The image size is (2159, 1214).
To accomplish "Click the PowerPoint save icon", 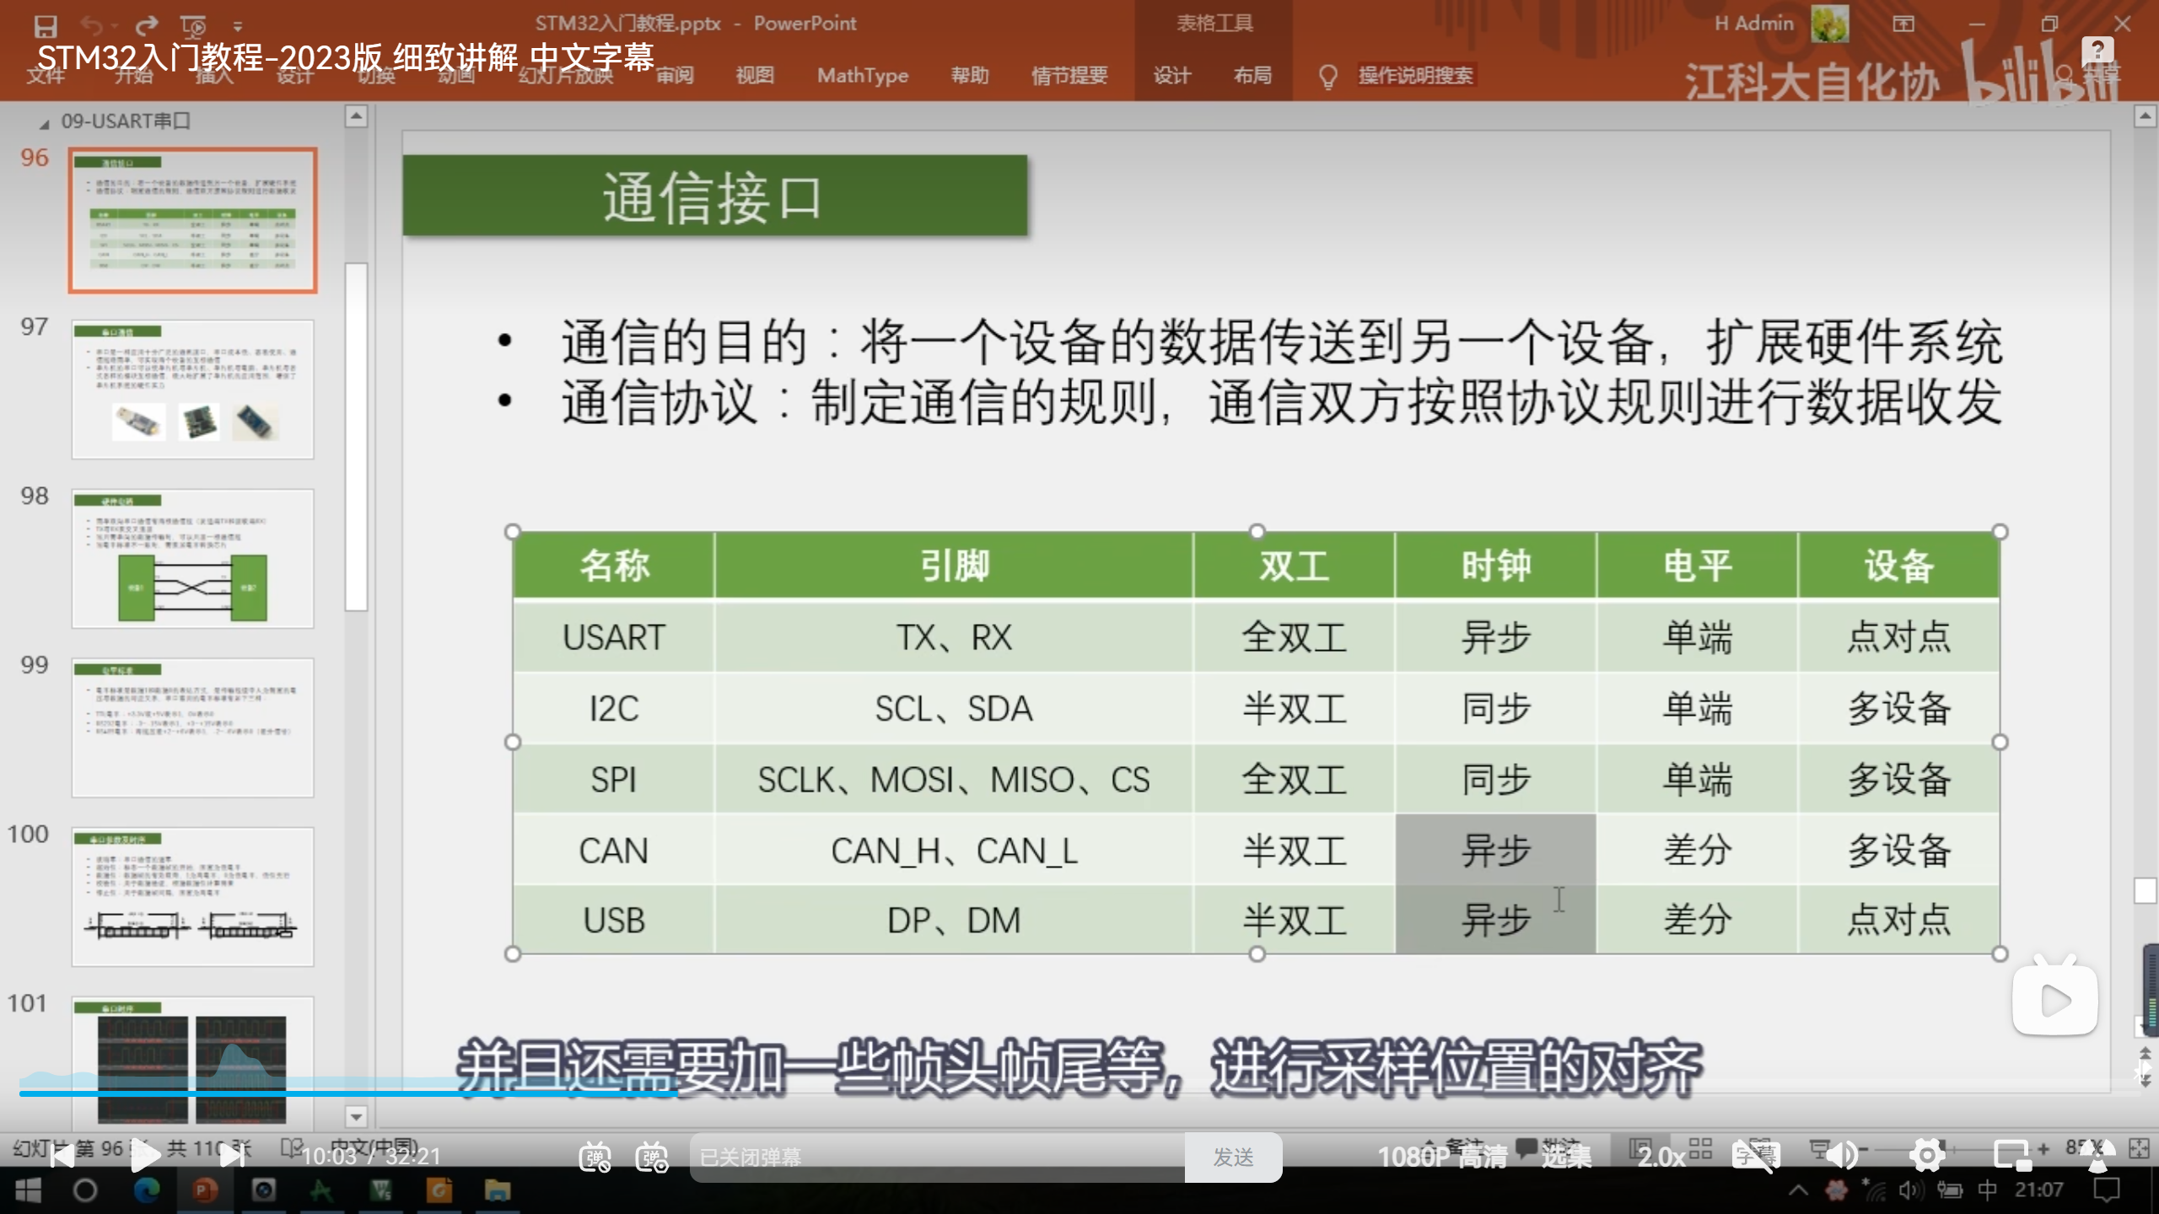I will pyautogui.click(x=46, y=25).
